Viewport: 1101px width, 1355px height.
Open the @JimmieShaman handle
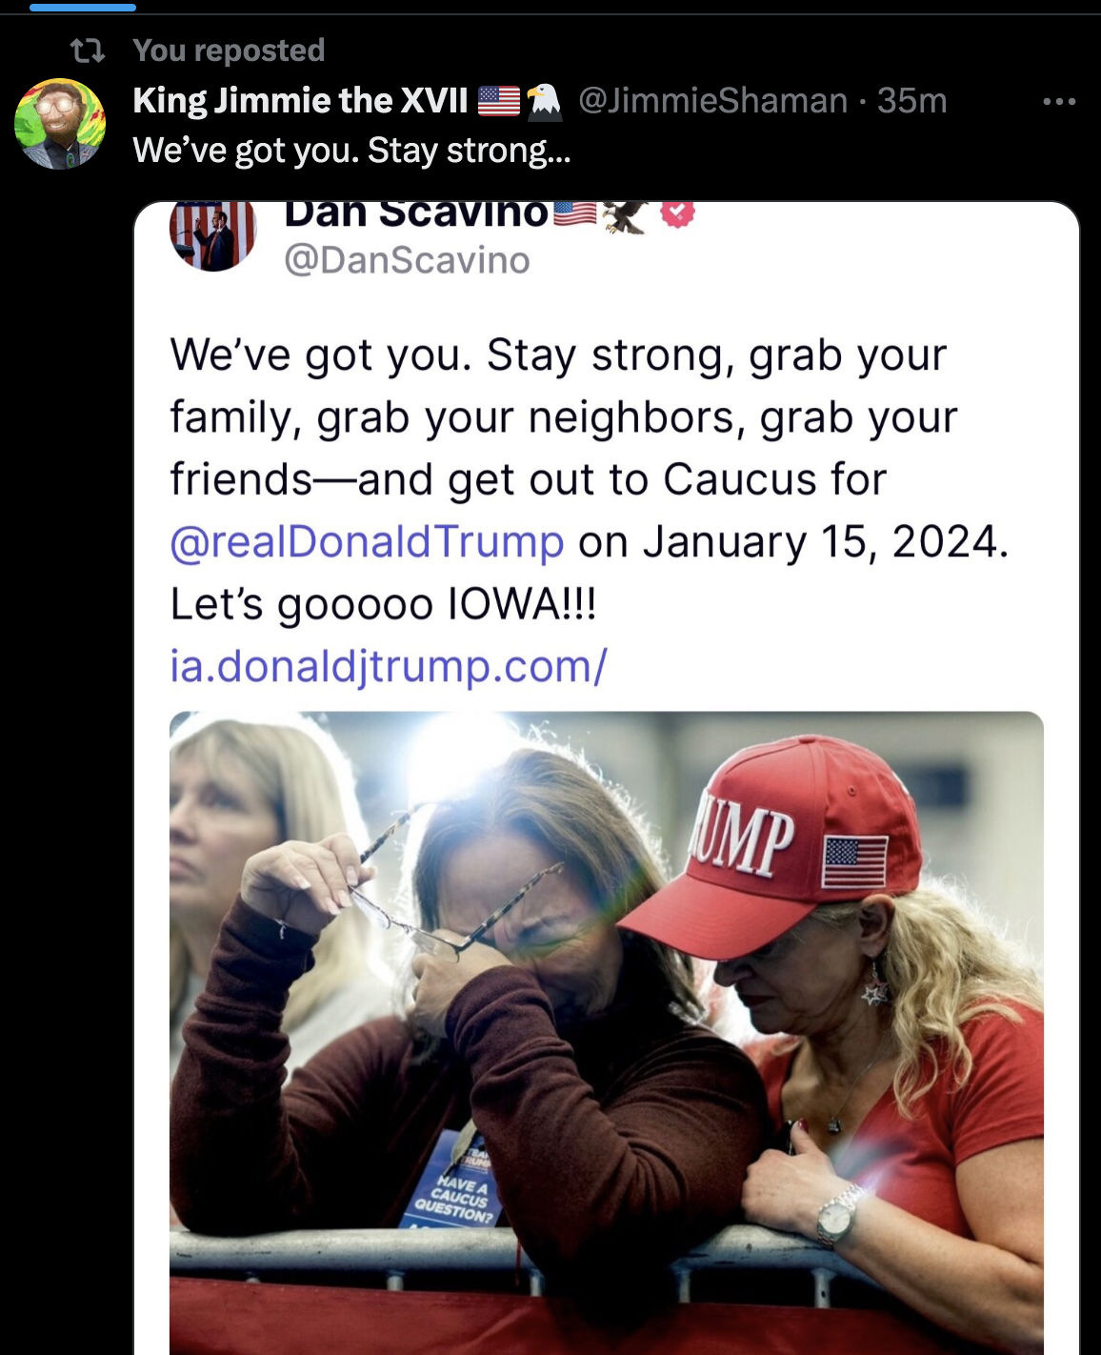712,100
